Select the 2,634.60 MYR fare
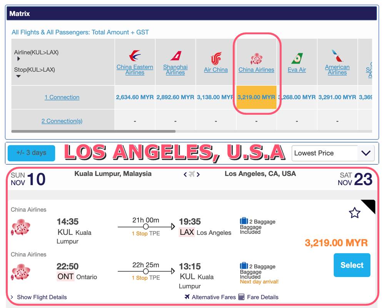382x308 pixels. (135, 97)
